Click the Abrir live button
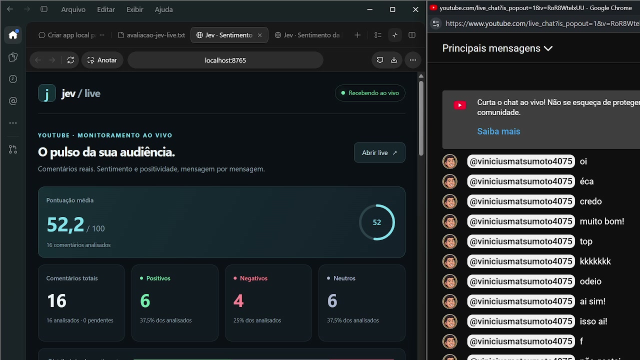640x360 pixels. pos(379,152)
